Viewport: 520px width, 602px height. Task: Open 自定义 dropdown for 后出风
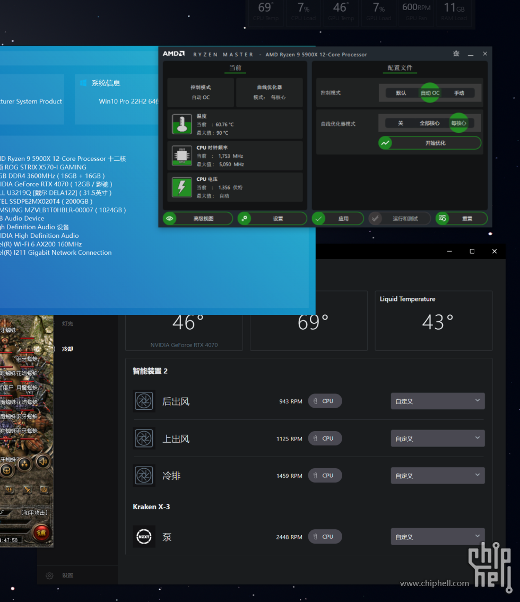coord(438,401)
